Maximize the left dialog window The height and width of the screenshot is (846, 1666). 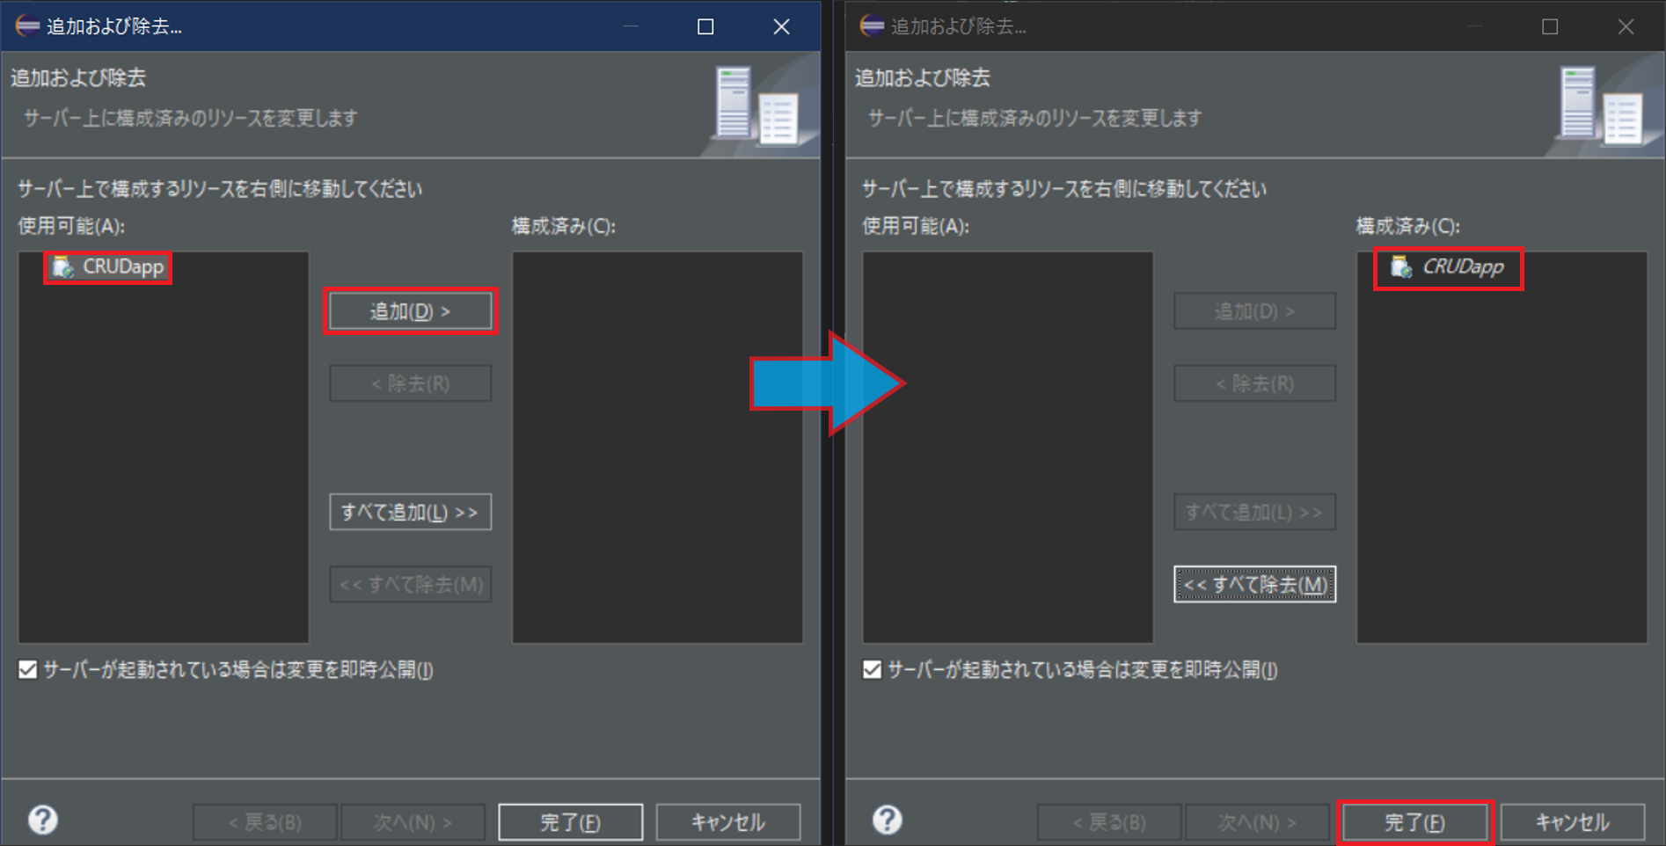click(x=705, y=26)
